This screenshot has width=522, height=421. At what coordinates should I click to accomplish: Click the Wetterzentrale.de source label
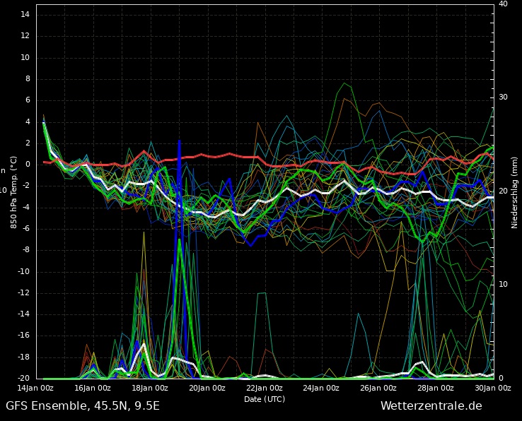coord(431,406)
